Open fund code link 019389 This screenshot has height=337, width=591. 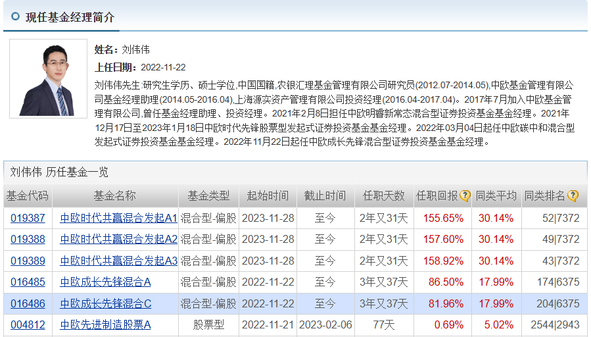(x=28, y=261)
